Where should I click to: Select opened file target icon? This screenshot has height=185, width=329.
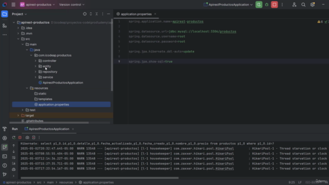(x=84, y=14)
